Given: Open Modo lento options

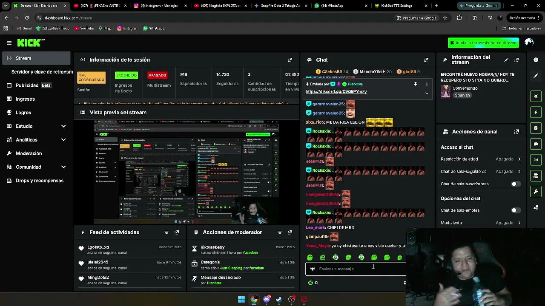Looking at the screenshot, I should click(x=481, y=223).
